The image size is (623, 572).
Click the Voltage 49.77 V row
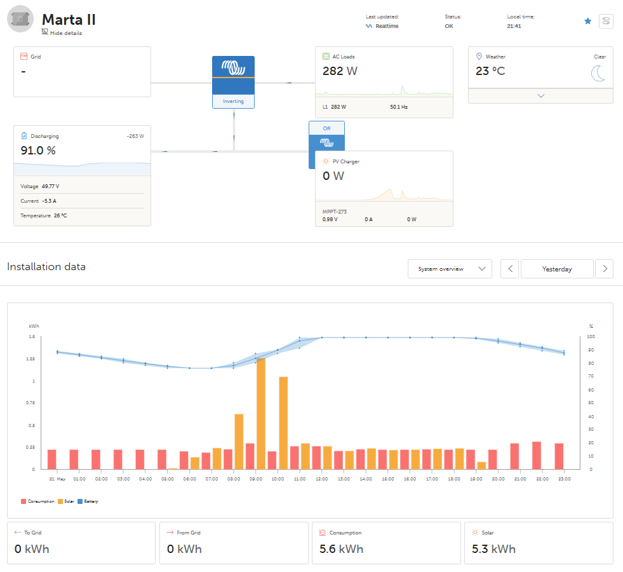[x=83, y=186]
